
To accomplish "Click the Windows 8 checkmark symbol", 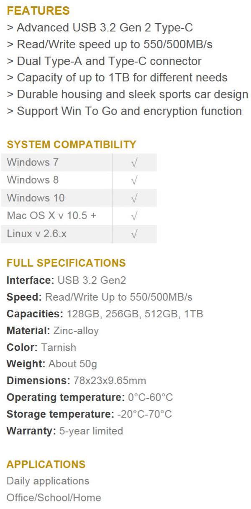I will tap(134, 180).
